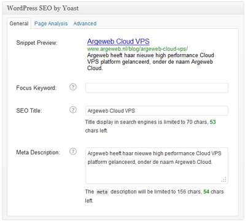Select the General tab
This screenshot has width=248, height=224.
pos(19,23)
